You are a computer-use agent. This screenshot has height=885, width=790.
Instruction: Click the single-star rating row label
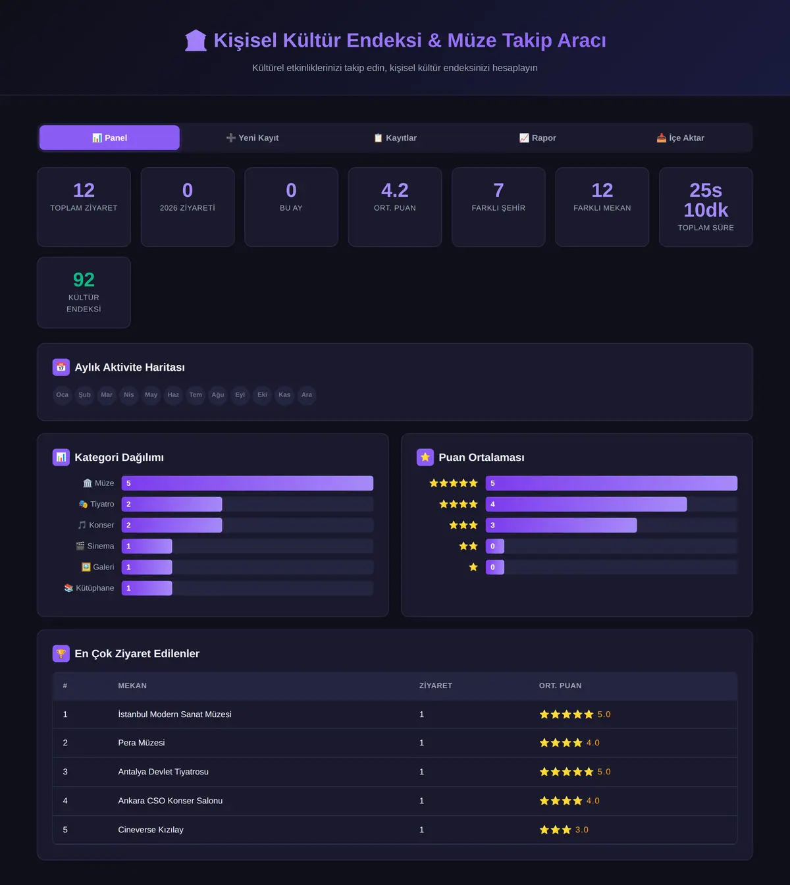(473, 567)
